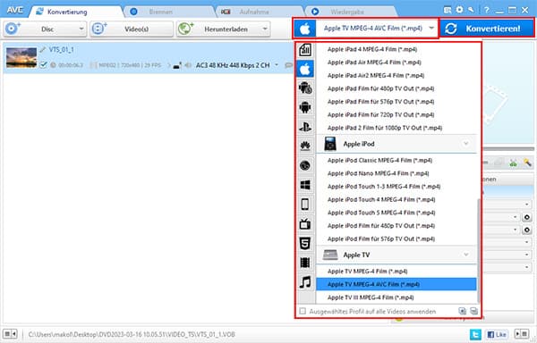This screenshot has width=537, height=343.
Task: Select Apple iPad 2 Film für 1080p TV Out
Action: (x=396, y=128)
